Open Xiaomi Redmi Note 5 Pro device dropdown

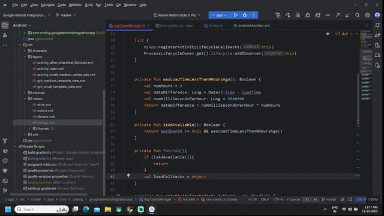177,15
